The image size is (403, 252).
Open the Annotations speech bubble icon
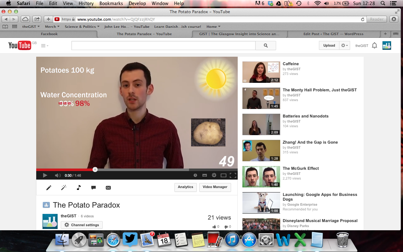(94, 188)
